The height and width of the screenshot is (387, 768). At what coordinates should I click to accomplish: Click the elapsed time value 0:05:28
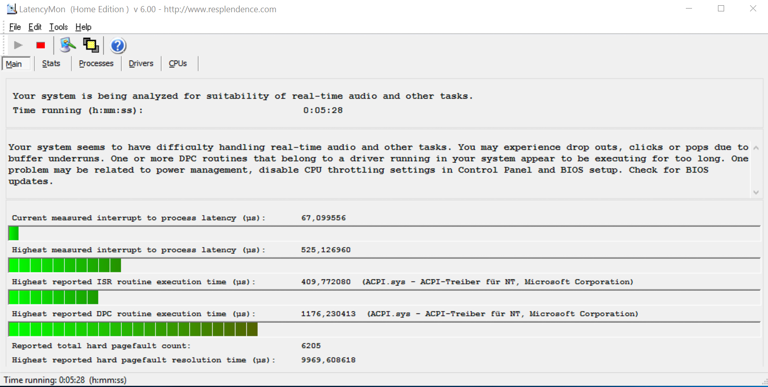(x=323, y=110)
